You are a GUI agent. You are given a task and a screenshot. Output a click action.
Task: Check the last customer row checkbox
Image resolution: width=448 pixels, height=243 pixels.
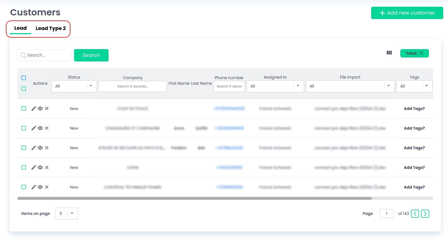24,187
